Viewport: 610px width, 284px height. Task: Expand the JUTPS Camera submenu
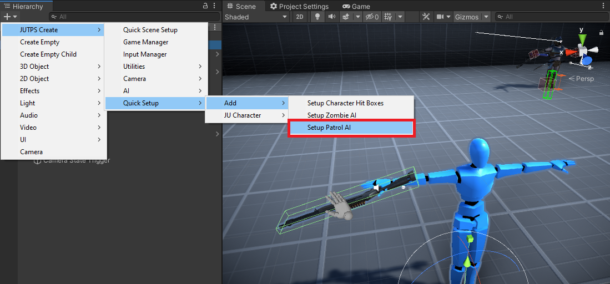[155, 79]
